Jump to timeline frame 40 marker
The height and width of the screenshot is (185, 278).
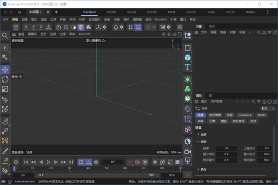click(88, 168)
